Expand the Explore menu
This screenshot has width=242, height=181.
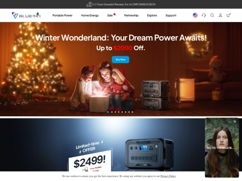point(152,15)
